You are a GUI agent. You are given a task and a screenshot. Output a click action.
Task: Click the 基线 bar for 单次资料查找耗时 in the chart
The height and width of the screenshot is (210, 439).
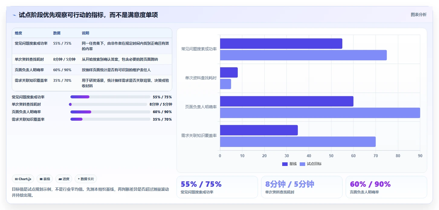click(229, 72)
